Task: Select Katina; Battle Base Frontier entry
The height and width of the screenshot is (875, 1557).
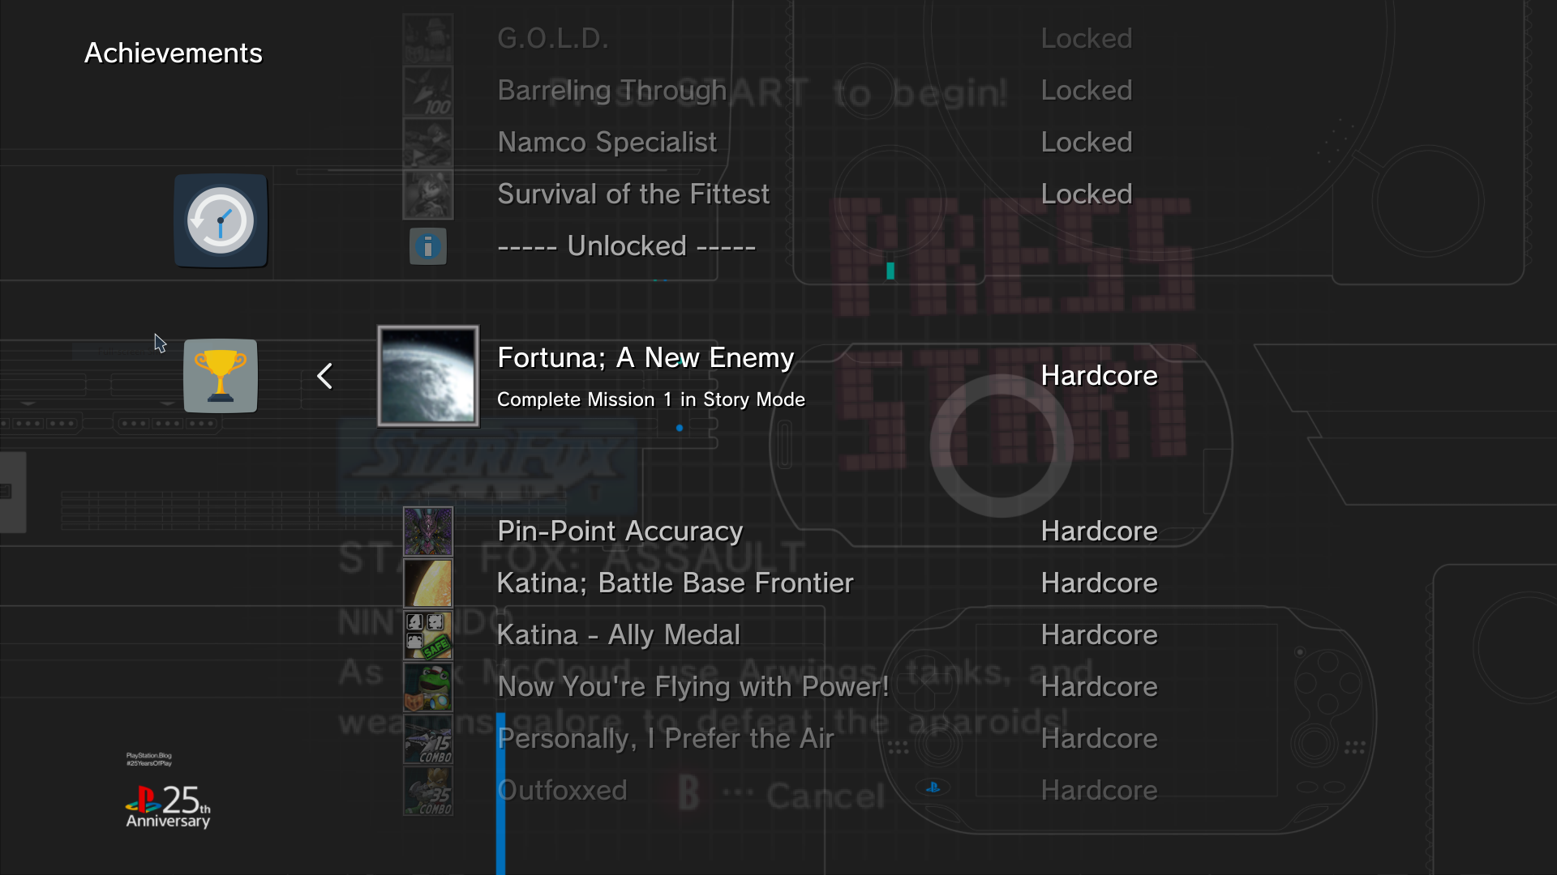Action: pos(675,583)
